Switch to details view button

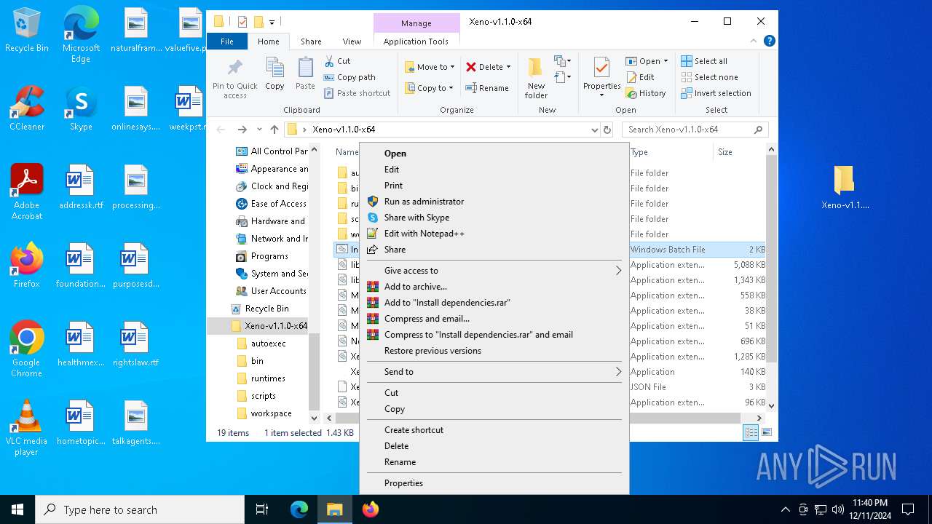click(x=750, y=433)
